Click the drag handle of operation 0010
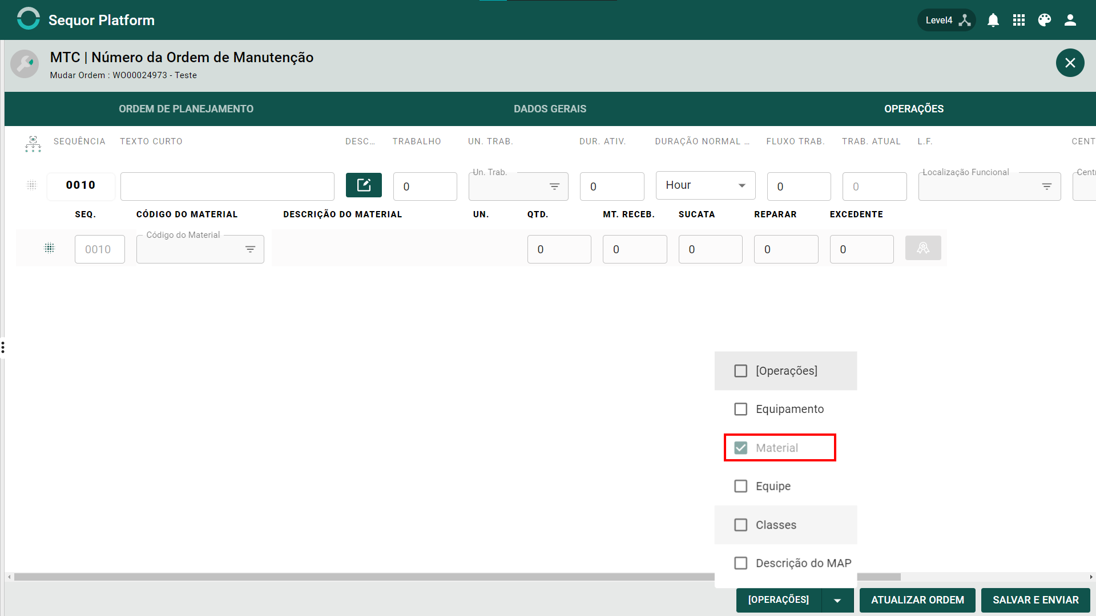 [x=32, y=185]
